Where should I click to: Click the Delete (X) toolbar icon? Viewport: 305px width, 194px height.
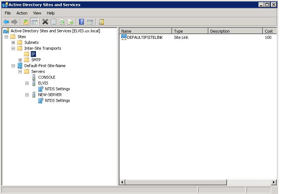coord(45,22)
